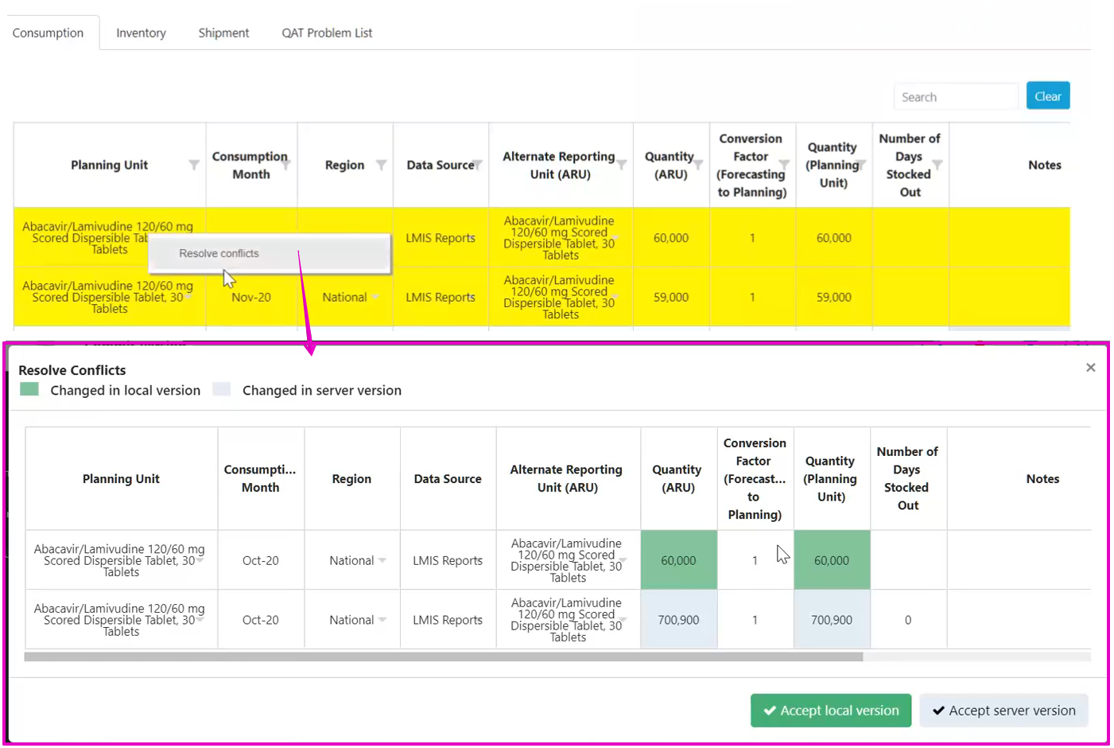This screenshot has height=748, width=1114.
Task: Expand Planning Unit dropdown in Nov-20 row
Action: (188, 297)
